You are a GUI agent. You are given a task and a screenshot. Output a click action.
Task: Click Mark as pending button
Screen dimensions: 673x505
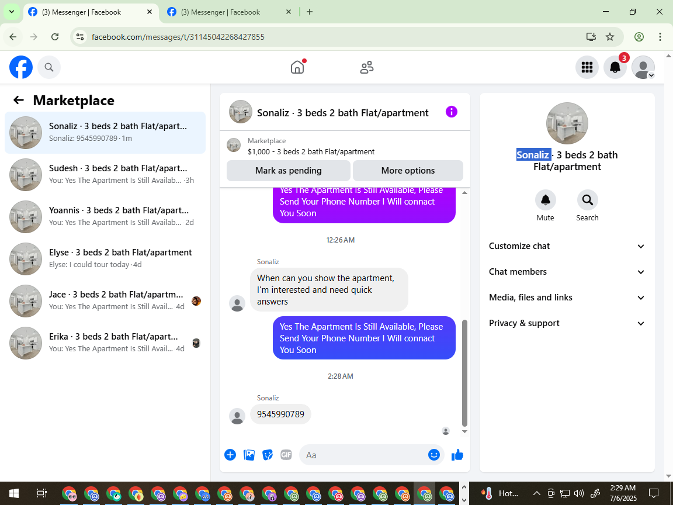289,171
